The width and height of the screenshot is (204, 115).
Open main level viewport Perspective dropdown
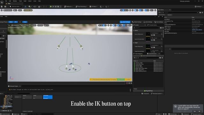click(8, 10)
